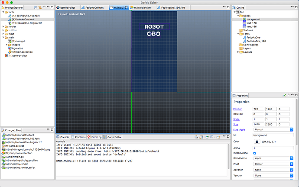Select the FedorkaOne_196 font in Outline

256,41
